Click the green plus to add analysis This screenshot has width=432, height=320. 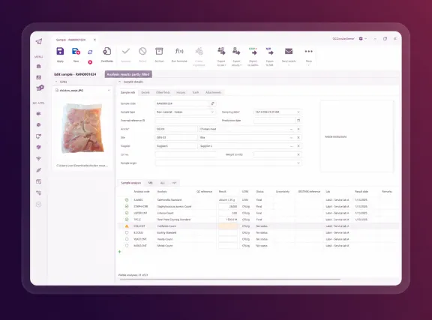pyautogui.click(x=119, y=252)
